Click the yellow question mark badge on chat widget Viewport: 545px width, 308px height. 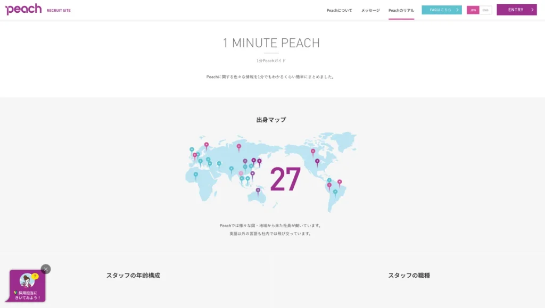click(x=35, y=276)
